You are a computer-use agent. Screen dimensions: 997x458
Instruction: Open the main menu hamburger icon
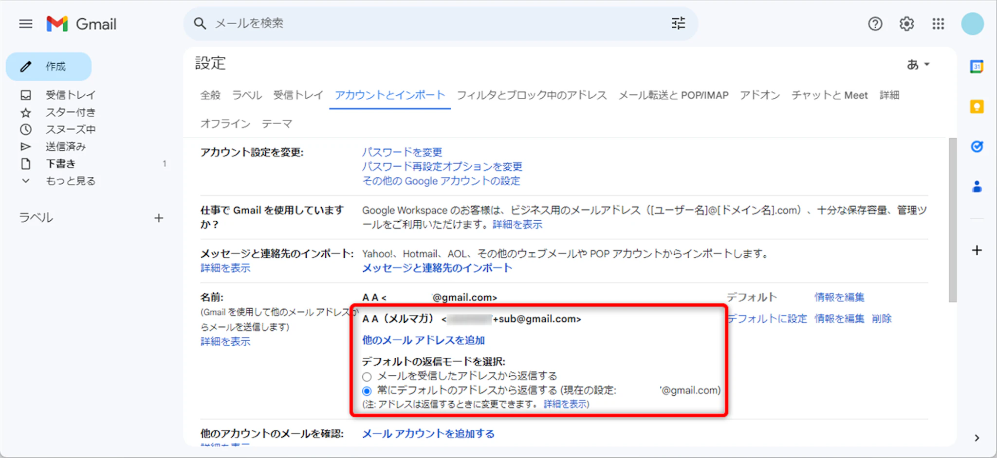(x=25, y=24)
